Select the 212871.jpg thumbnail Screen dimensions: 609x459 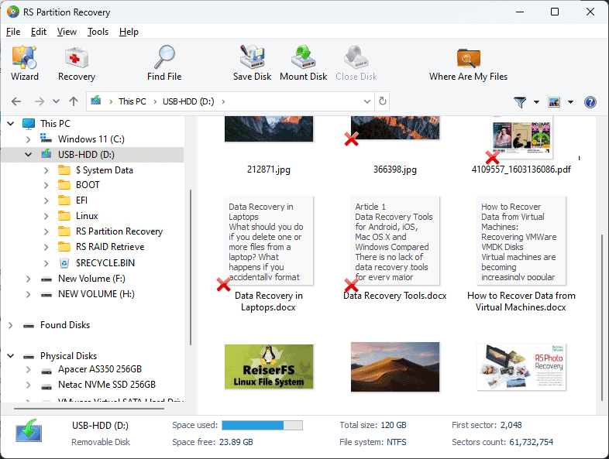269,128
